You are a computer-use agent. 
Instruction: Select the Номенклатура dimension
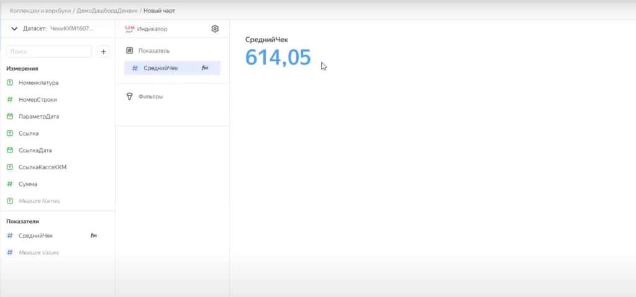tap(39, 82)
